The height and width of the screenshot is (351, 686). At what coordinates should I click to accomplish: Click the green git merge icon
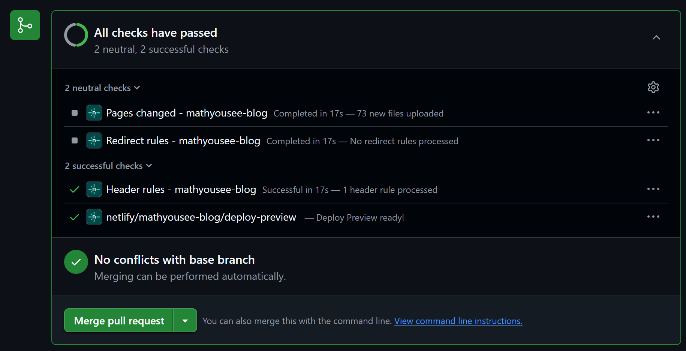click(x=25, y=25)
